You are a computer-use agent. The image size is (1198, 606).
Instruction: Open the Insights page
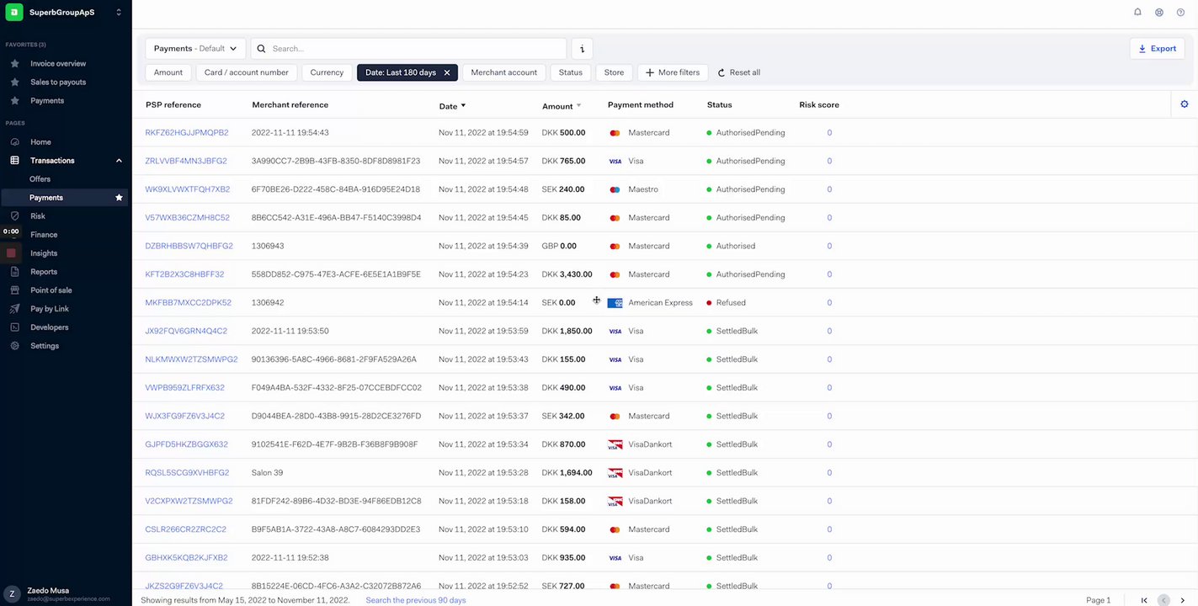coord(44,253)
